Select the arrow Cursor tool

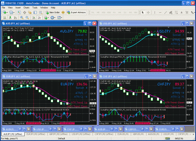(143, 13)
